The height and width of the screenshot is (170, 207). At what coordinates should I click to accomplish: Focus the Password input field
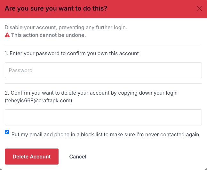[x=103, y=70]
